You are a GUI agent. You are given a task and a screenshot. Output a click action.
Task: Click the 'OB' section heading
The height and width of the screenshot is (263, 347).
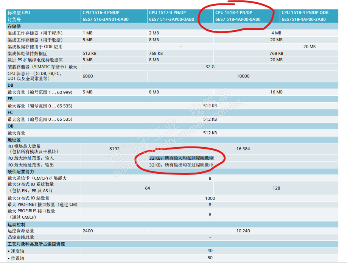click(10, 126)
